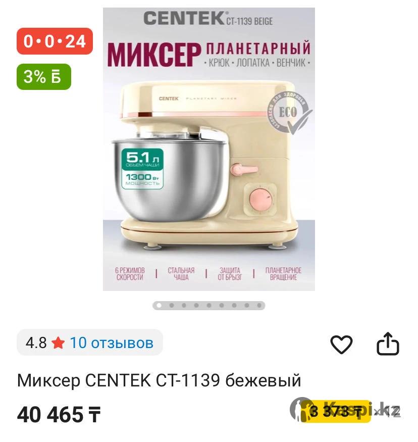
Task: Open the 0·0·24 installment badge
Action: coord(55,41)
